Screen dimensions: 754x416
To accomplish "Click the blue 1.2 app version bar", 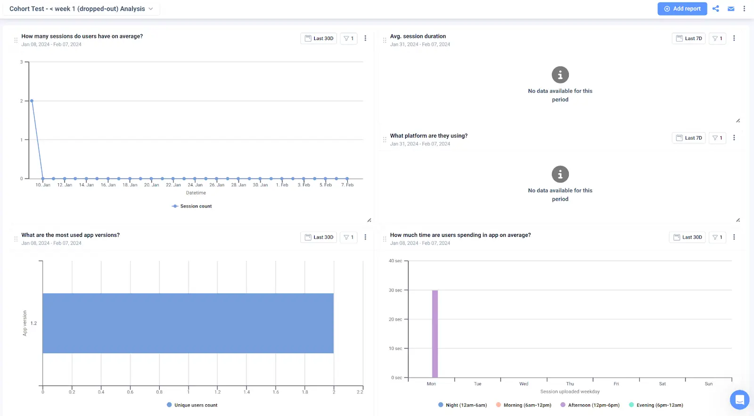I will click(188, 324).
